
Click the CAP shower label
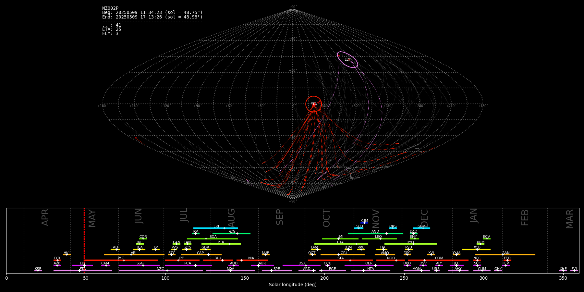[x=201, y=253]
